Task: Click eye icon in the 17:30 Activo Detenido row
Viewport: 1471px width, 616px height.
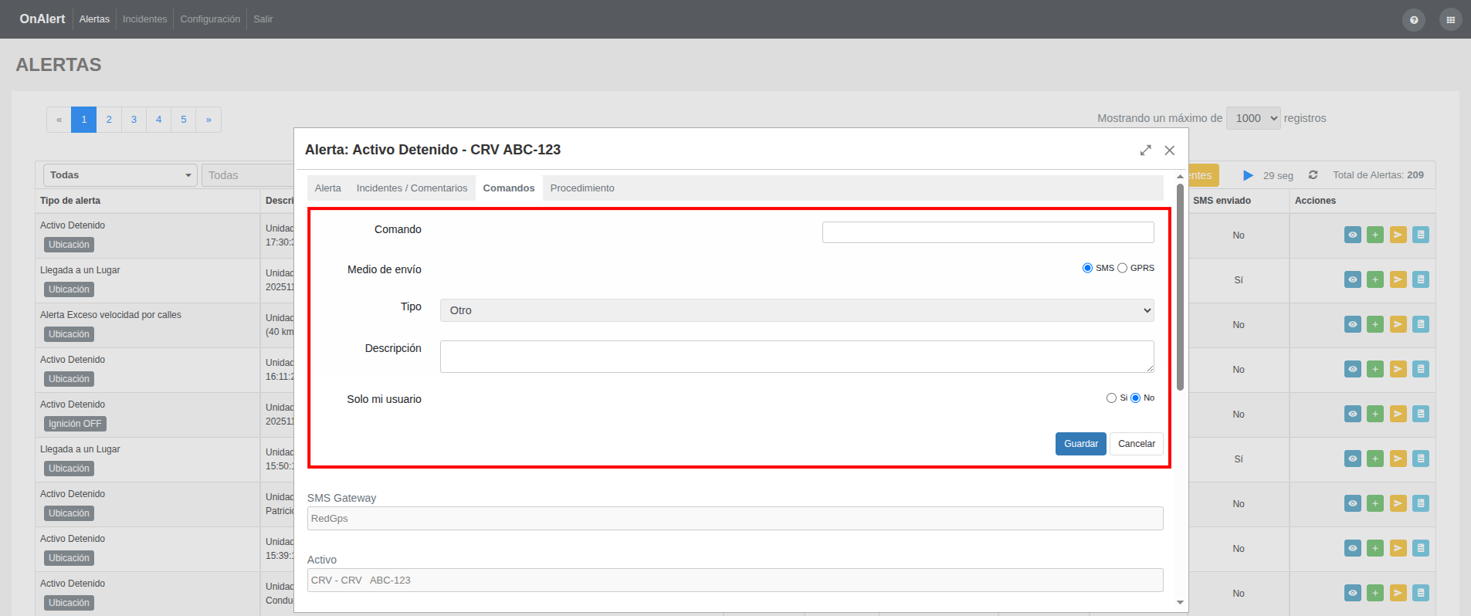Action: pyautogui.click(x=1353, y=235)
